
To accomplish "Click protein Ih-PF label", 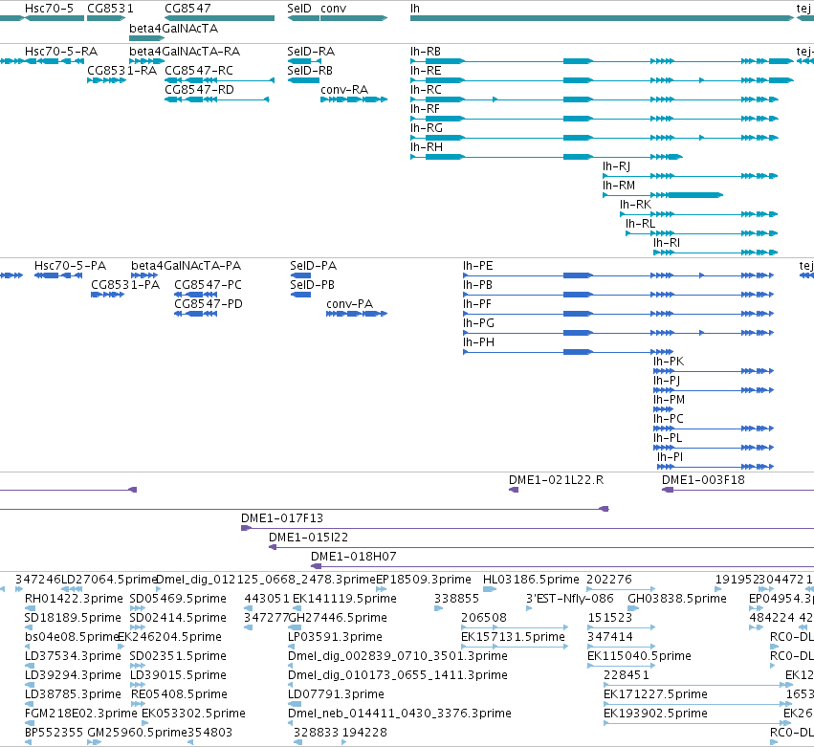I will click(x=477, y=304).
